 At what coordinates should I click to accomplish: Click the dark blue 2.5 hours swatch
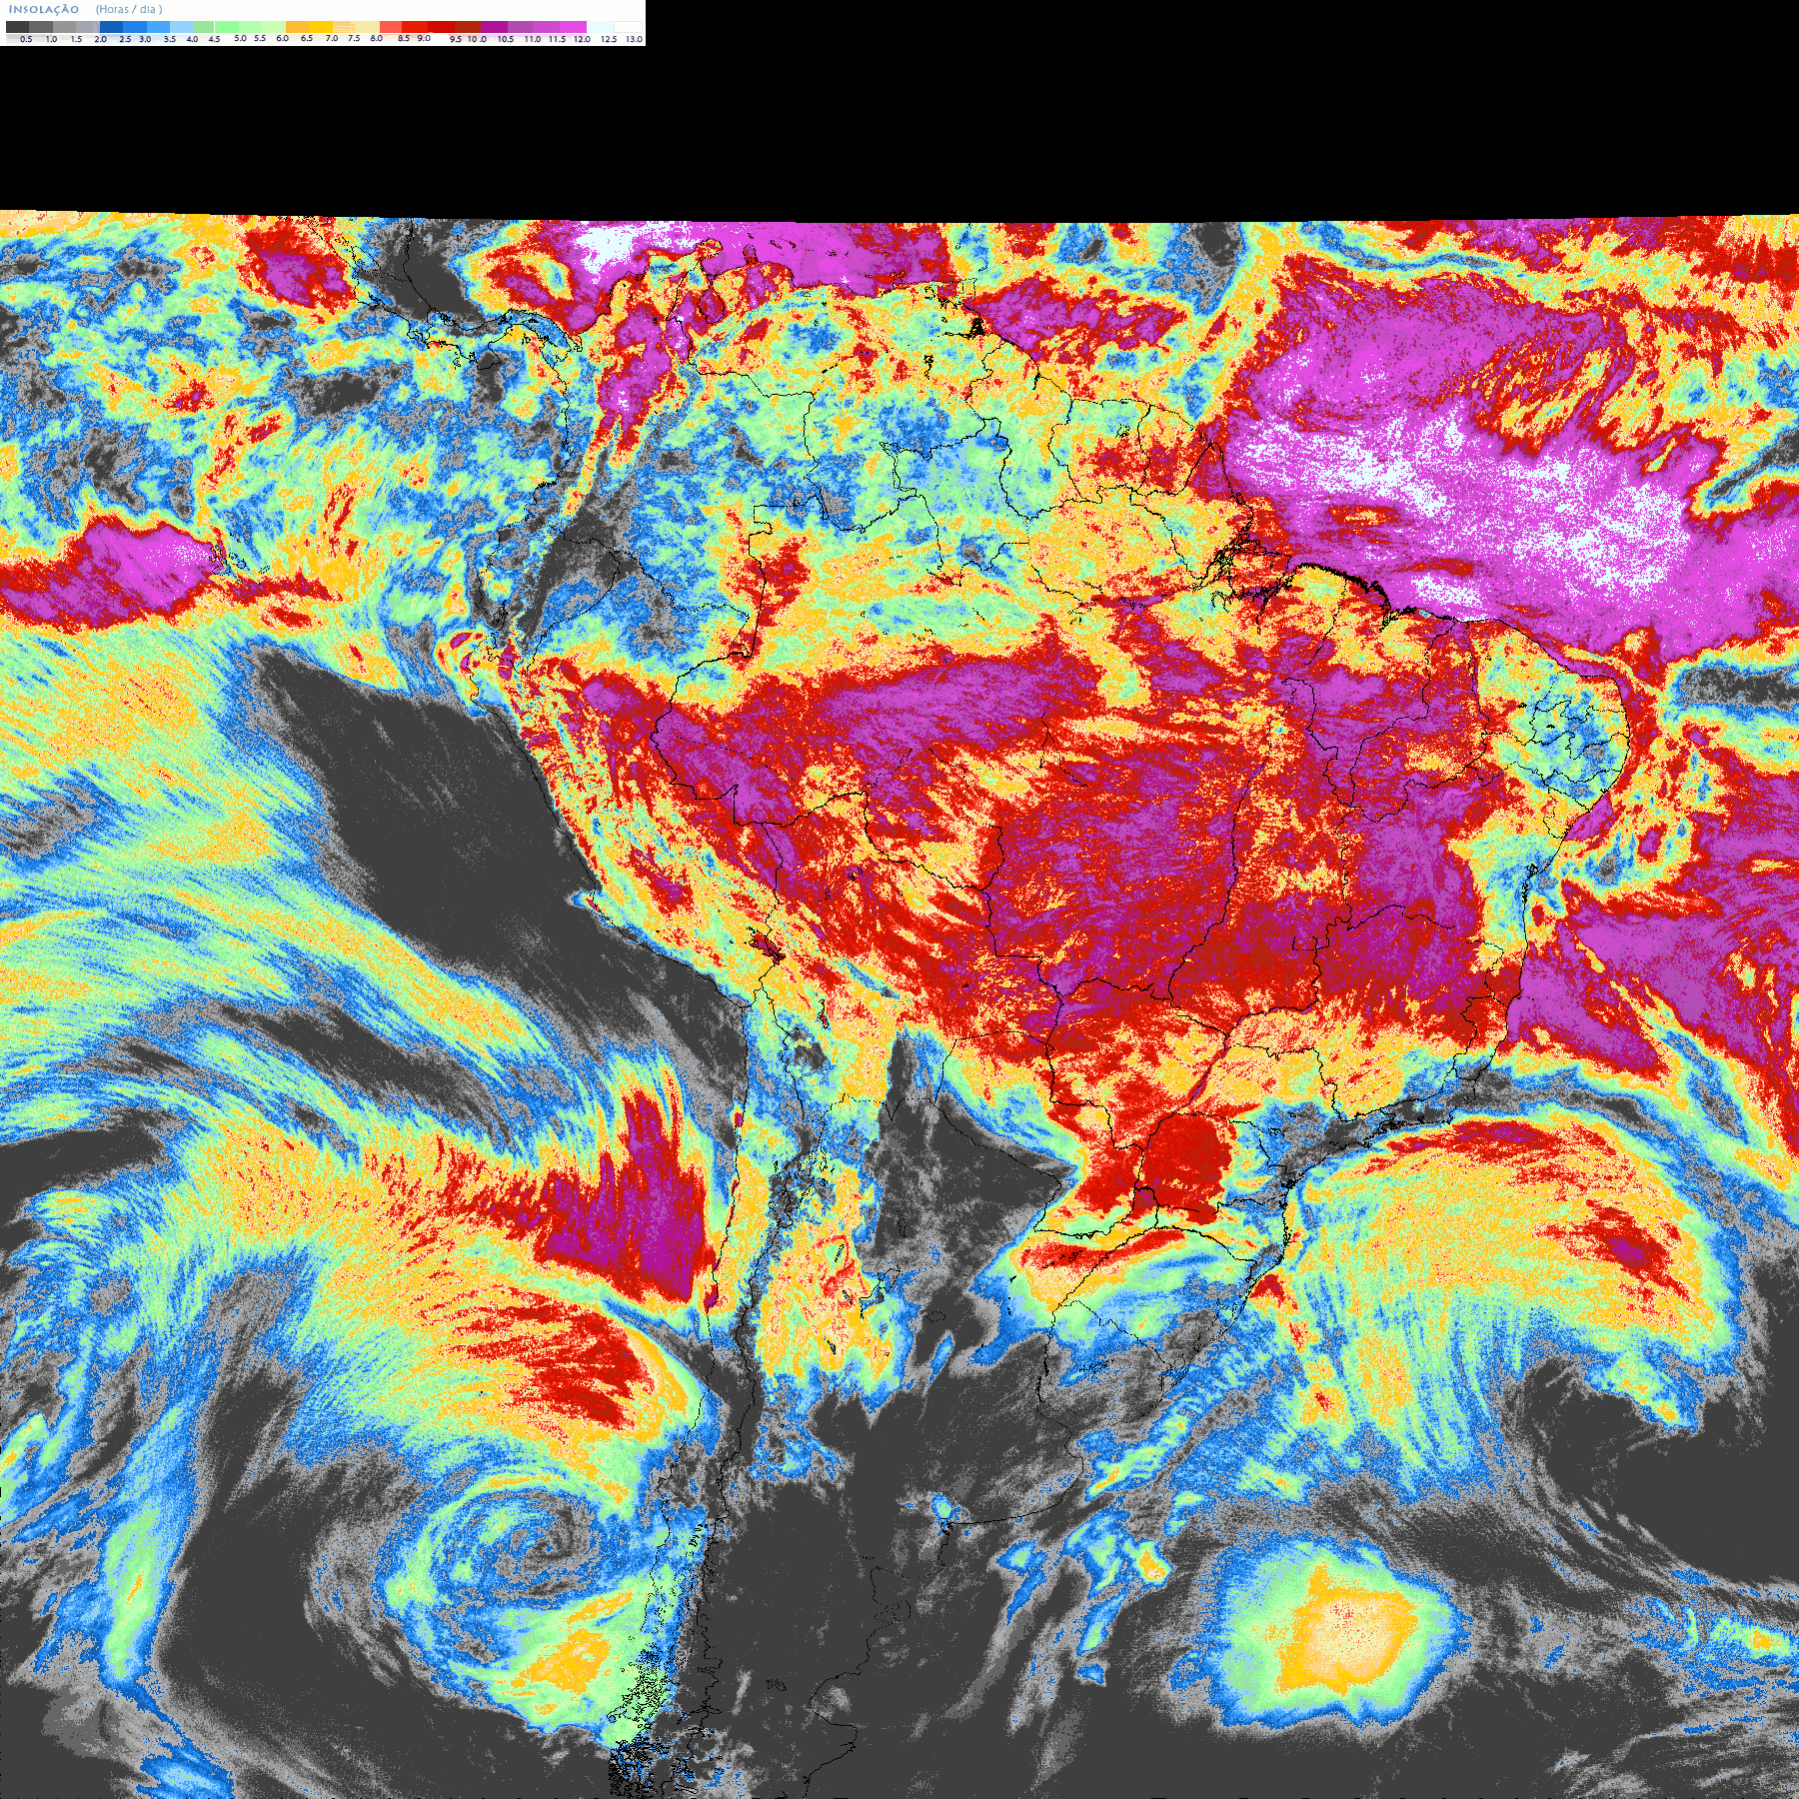[x=111, y=27]
